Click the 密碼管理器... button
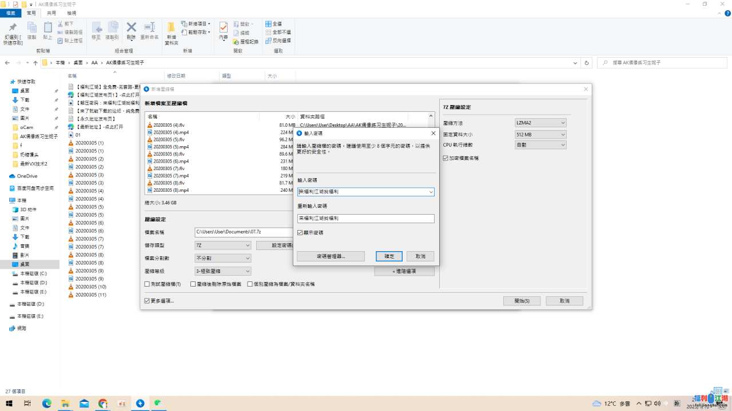Image resolution: width=732 pixels, height=411 pixels. 331,256
